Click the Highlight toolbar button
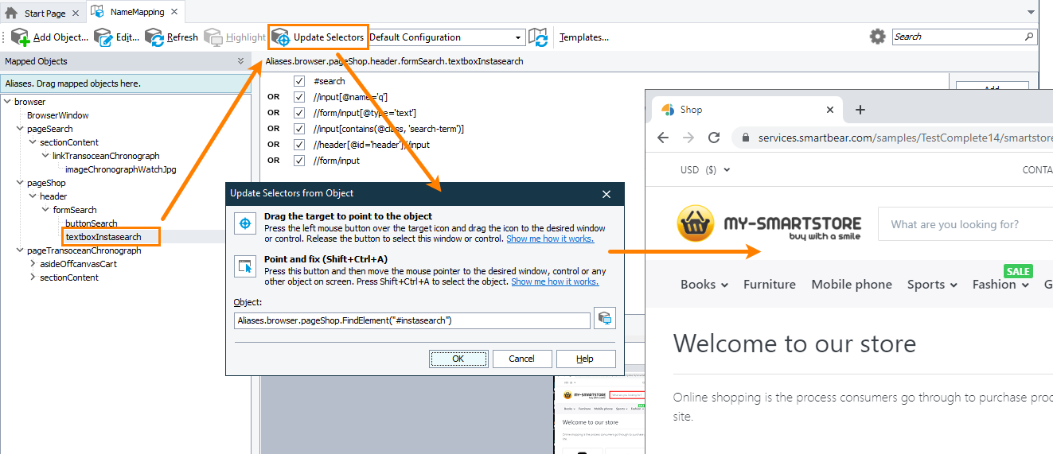1053x454 pixels. click(x=235, y=37)
